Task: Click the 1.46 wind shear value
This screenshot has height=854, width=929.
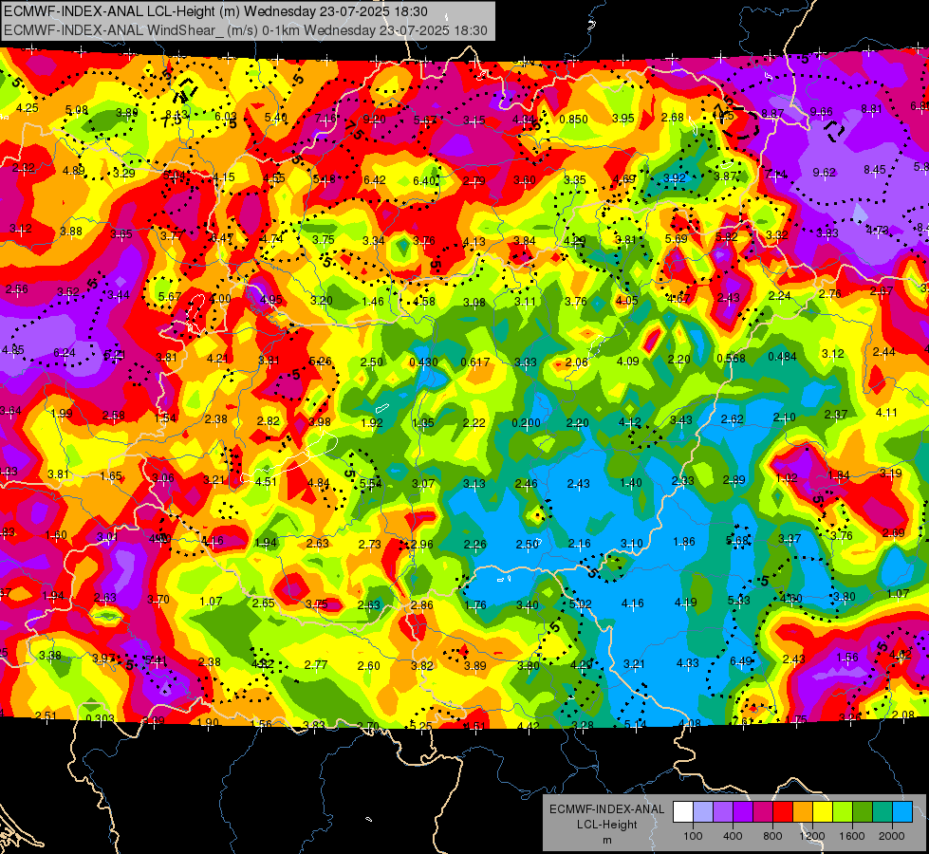Action: click(x=373, y=302)
